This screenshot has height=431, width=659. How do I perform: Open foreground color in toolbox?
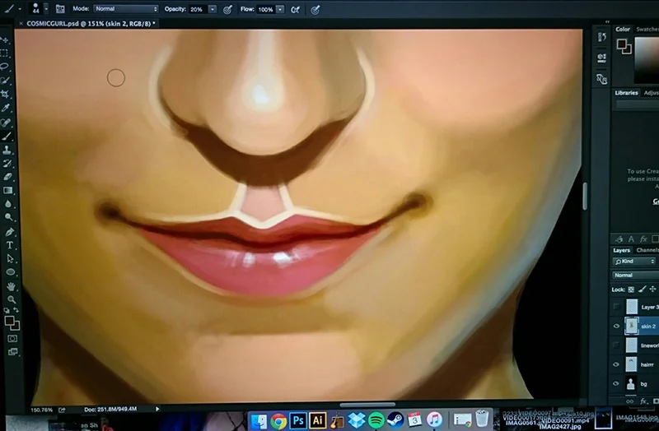point(9,321)
